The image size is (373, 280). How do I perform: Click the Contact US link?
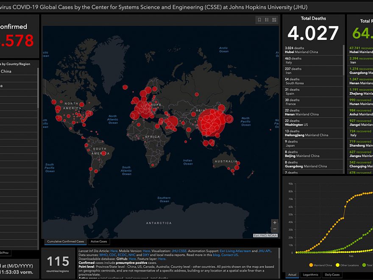coord(230,255)
